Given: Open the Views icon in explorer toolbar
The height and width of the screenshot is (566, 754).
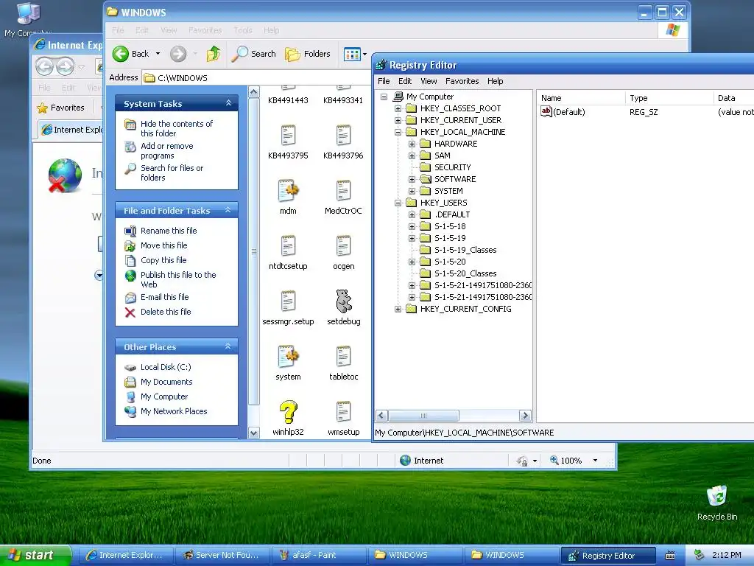Looking at the screenshot, I should click(x=352, y=54).
